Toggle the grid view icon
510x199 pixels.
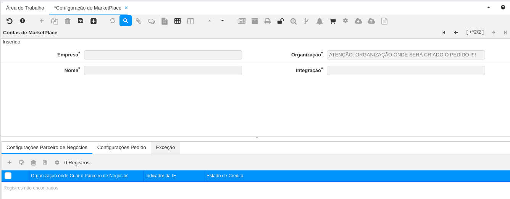pos(178,21)
